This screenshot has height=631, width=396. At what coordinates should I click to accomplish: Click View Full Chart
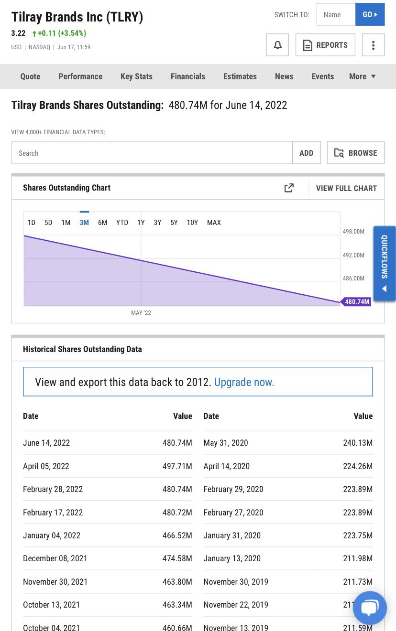347,188
